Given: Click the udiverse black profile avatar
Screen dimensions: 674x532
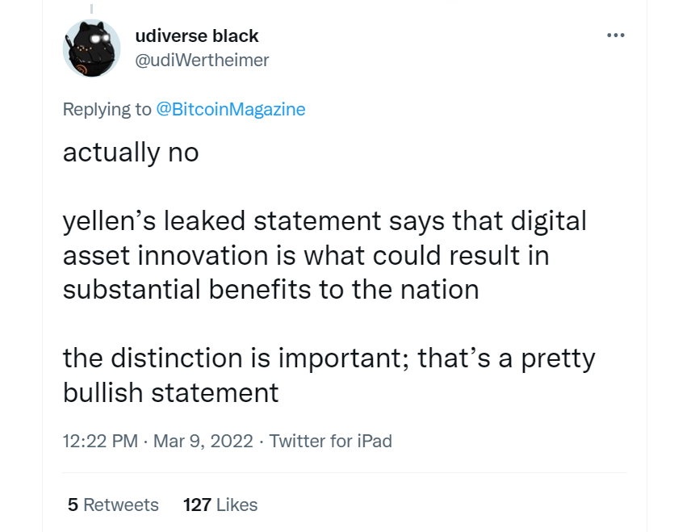Looking at the screenshot, I should (91, 48).
